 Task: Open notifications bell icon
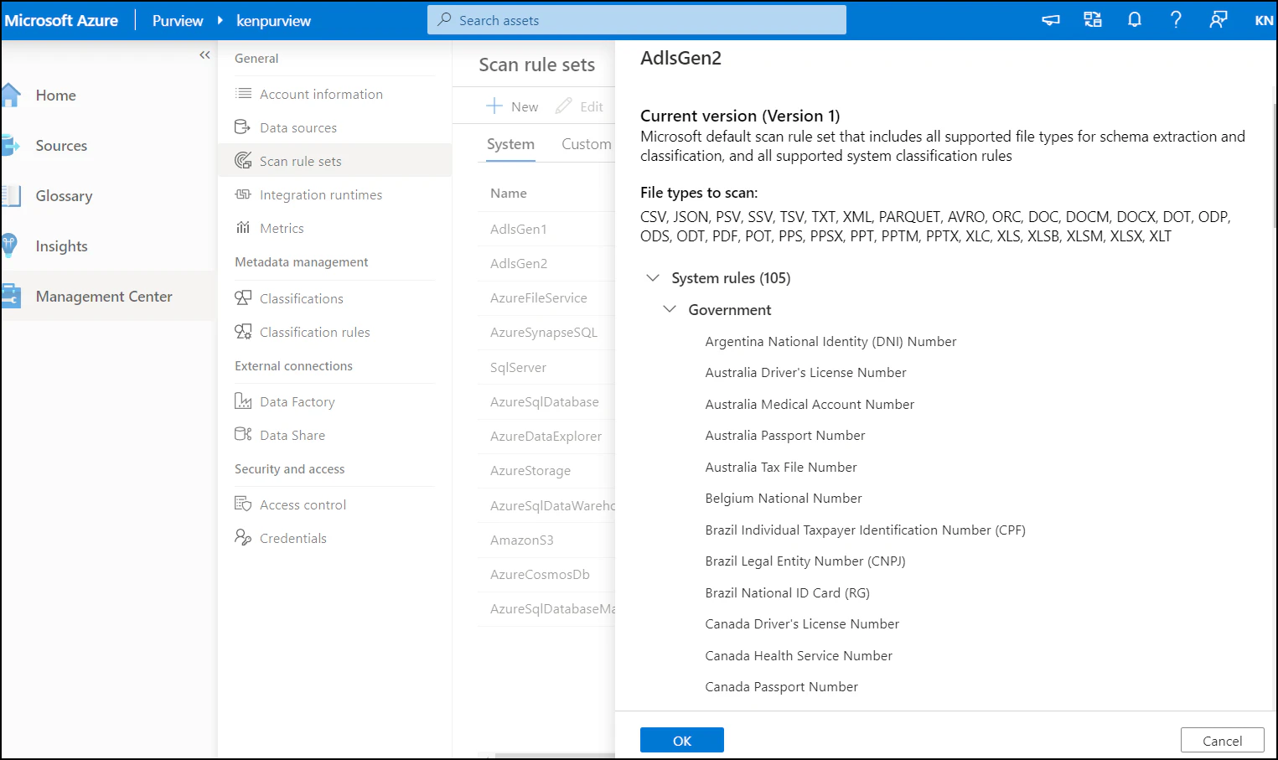coord(1135,20)
